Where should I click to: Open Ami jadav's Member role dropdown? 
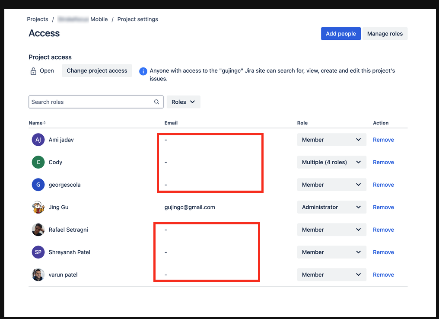(x=331, y=140)
